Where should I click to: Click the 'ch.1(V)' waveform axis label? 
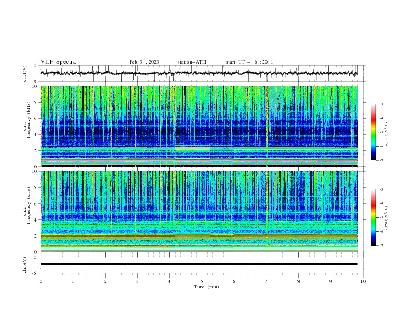[25, 73]
